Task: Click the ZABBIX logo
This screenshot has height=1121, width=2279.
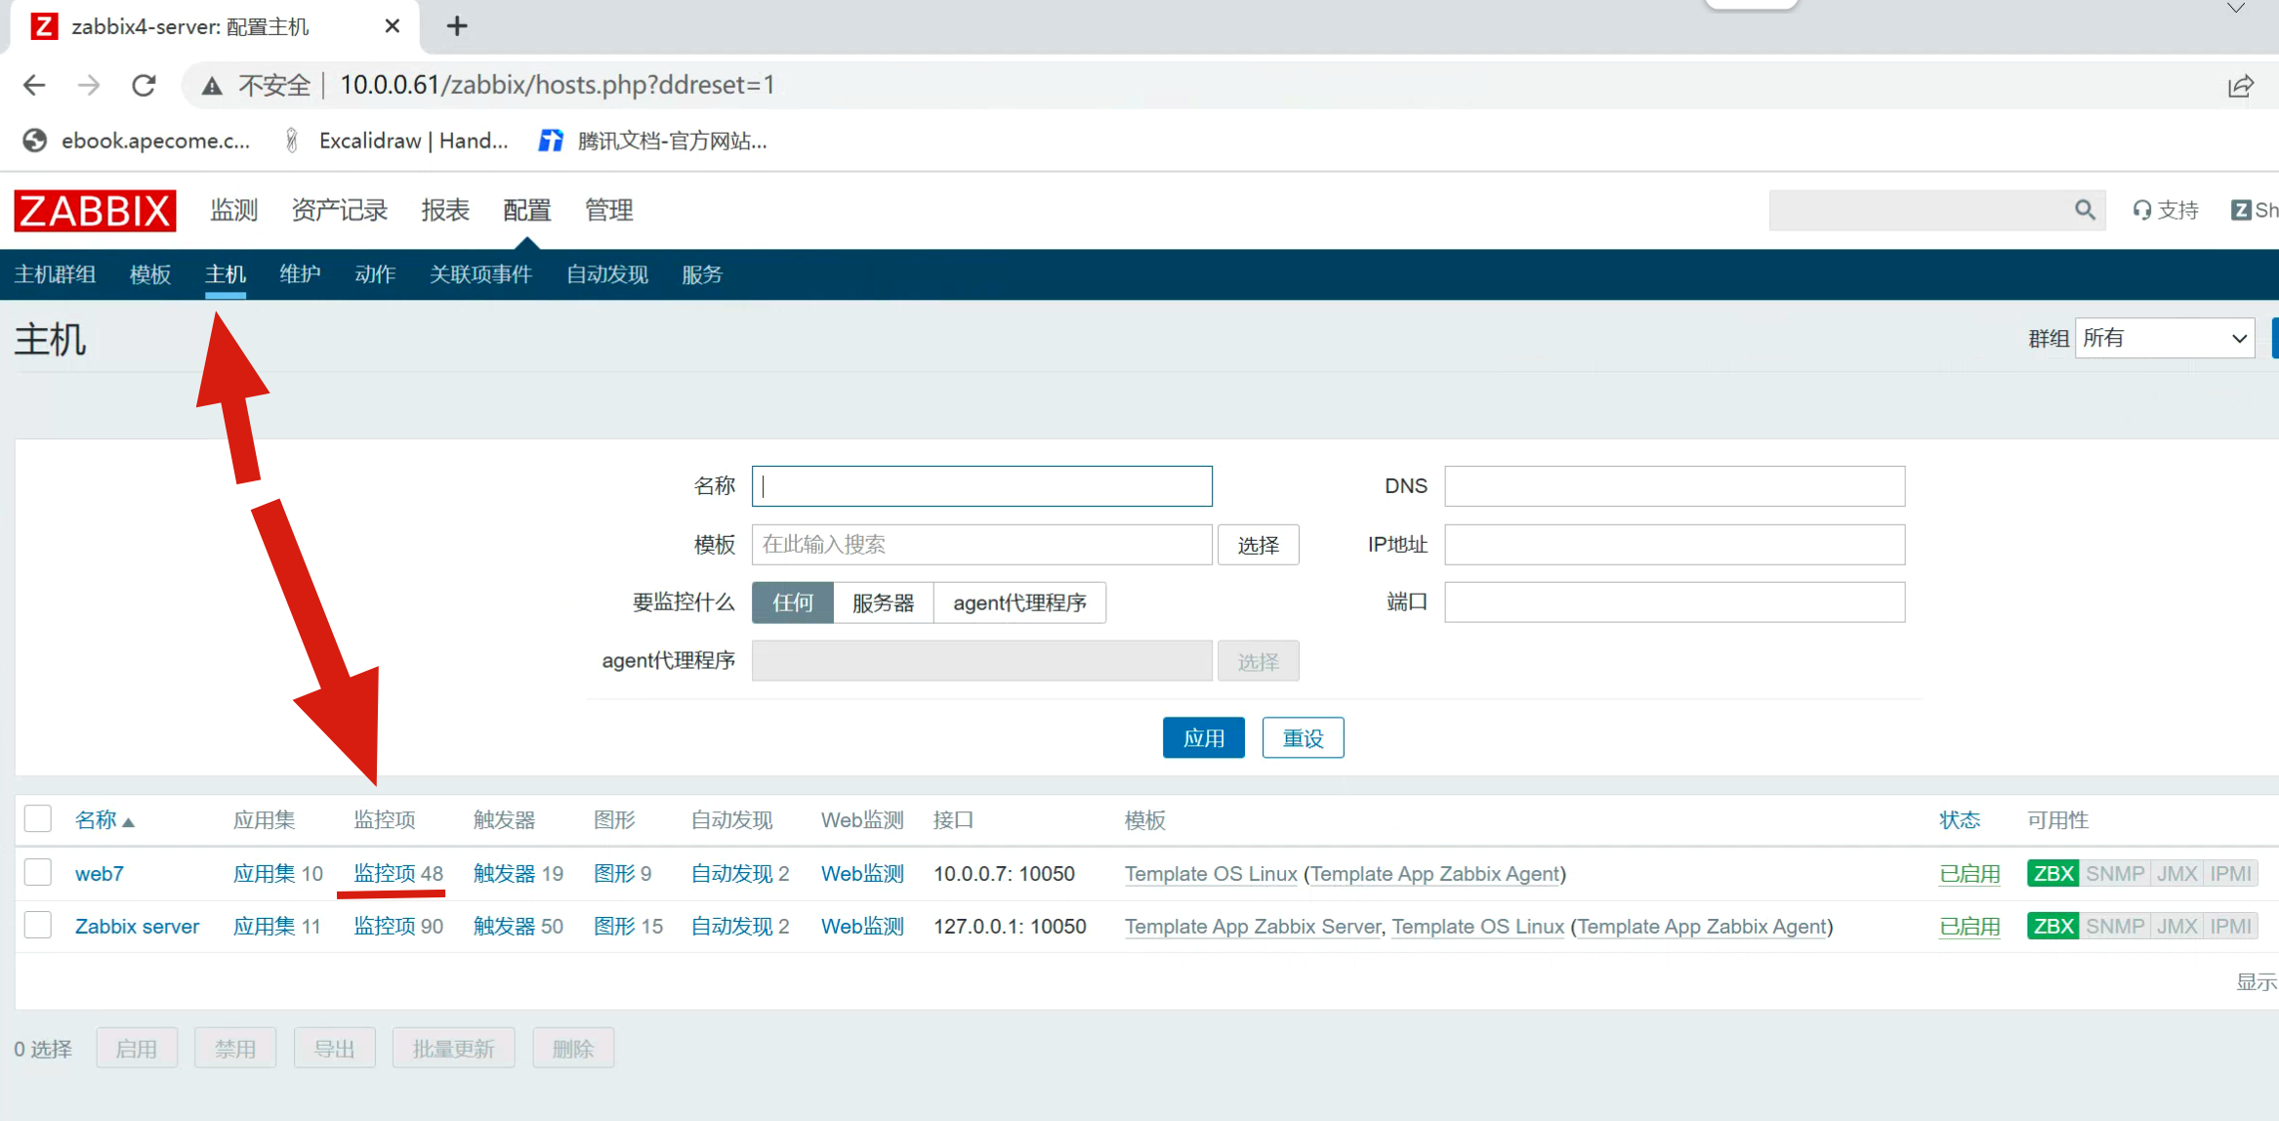Action: tap(95, 210)
